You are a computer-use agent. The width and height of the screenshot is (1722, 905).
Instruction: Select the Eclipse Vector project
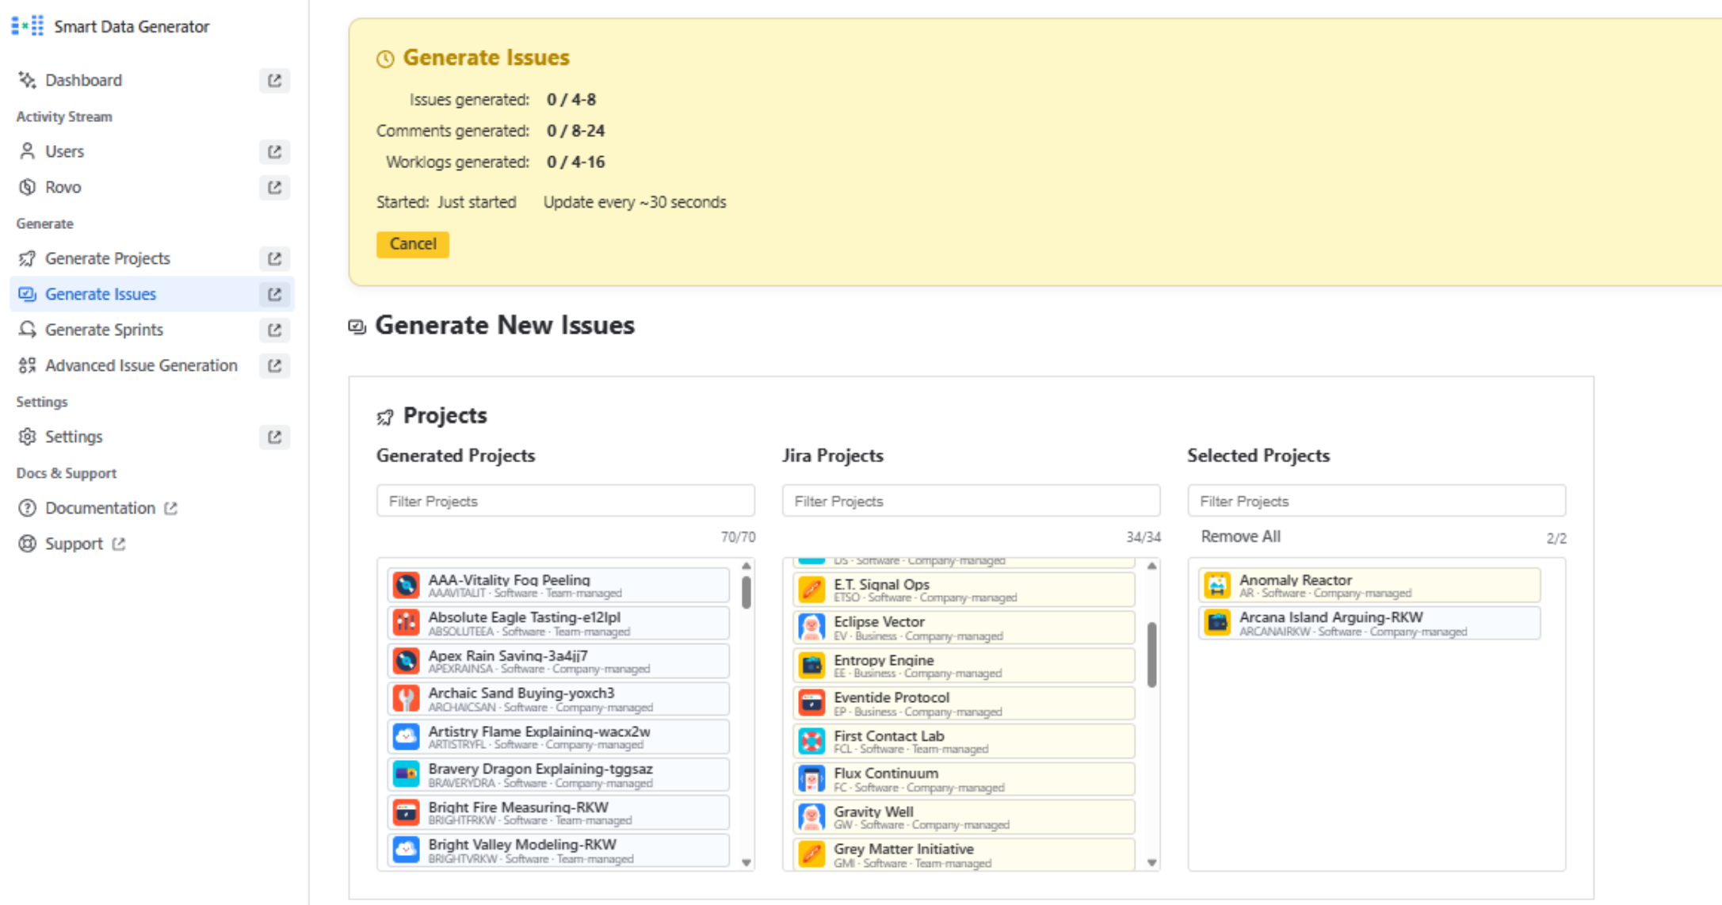[x=964, y=628]
